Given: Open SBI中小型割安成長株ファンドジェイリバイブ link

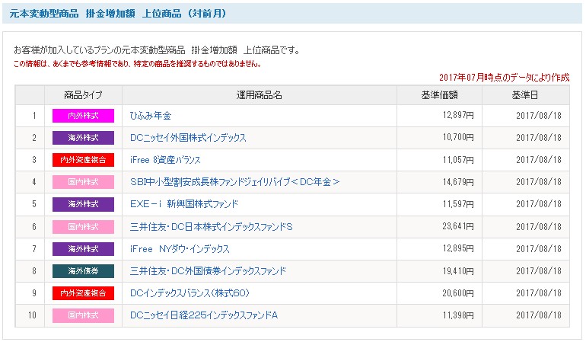Looking at the screenshot, I should [234, 182].
